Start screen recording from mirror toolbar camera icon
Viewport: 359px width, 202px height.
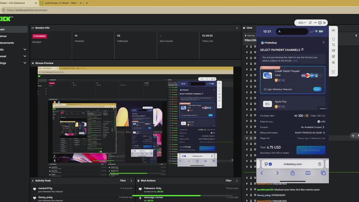tap(333, 50)
